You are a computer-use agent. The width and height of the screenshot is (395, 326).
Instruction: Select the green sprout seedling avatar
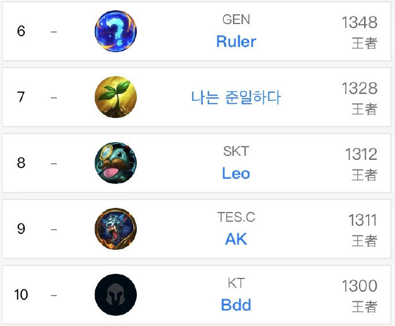[x=116, y=97]
